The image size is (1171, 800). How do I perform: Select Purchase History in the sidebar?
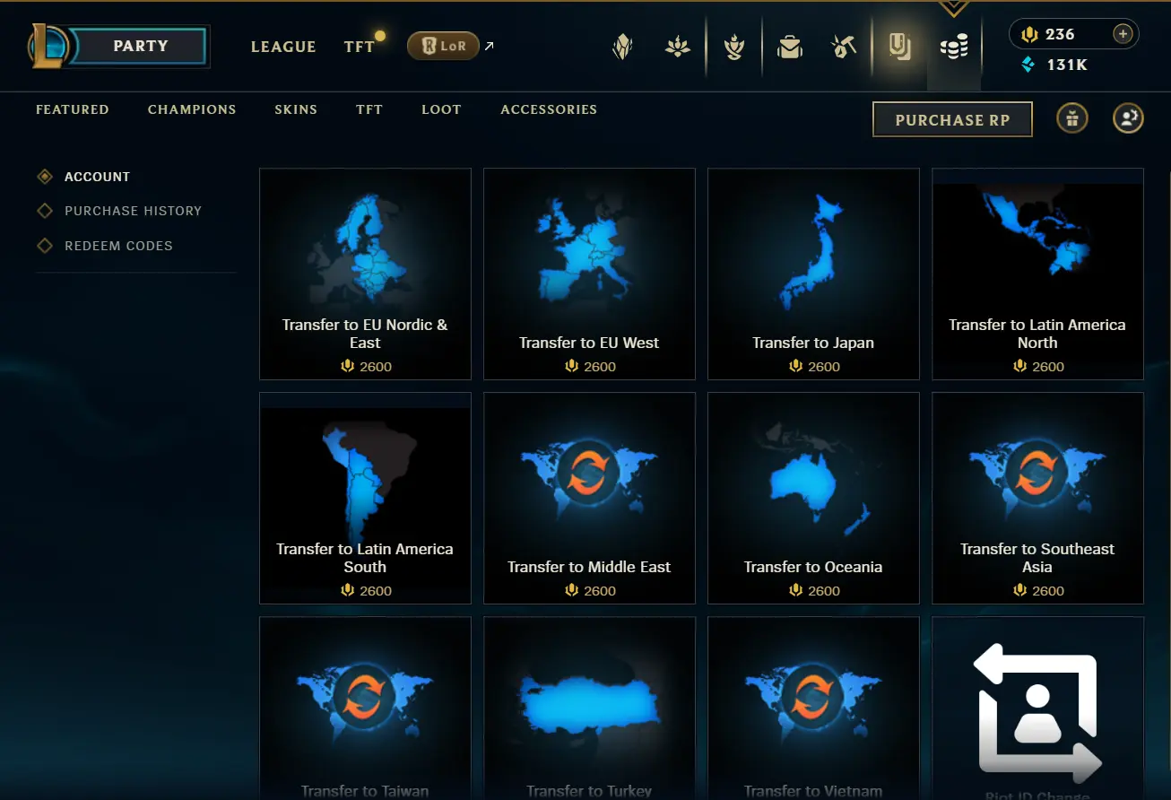[133, 211]
